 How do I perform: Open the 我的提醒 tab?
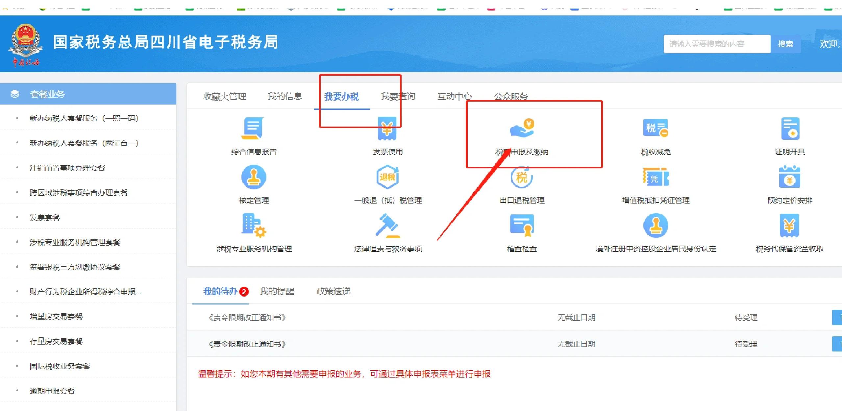tap(277, 292)
